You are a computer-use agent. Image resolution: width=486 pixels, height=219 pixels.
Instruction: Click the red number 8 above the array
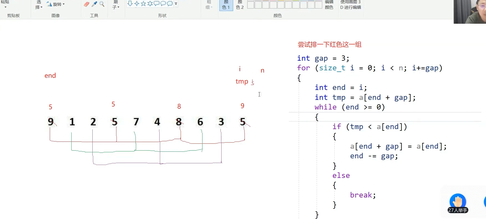[179, 106]
